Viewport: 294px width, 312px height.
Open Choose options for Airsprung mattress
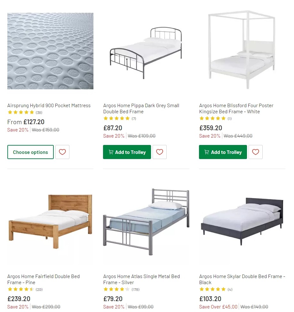coord(30,152)
